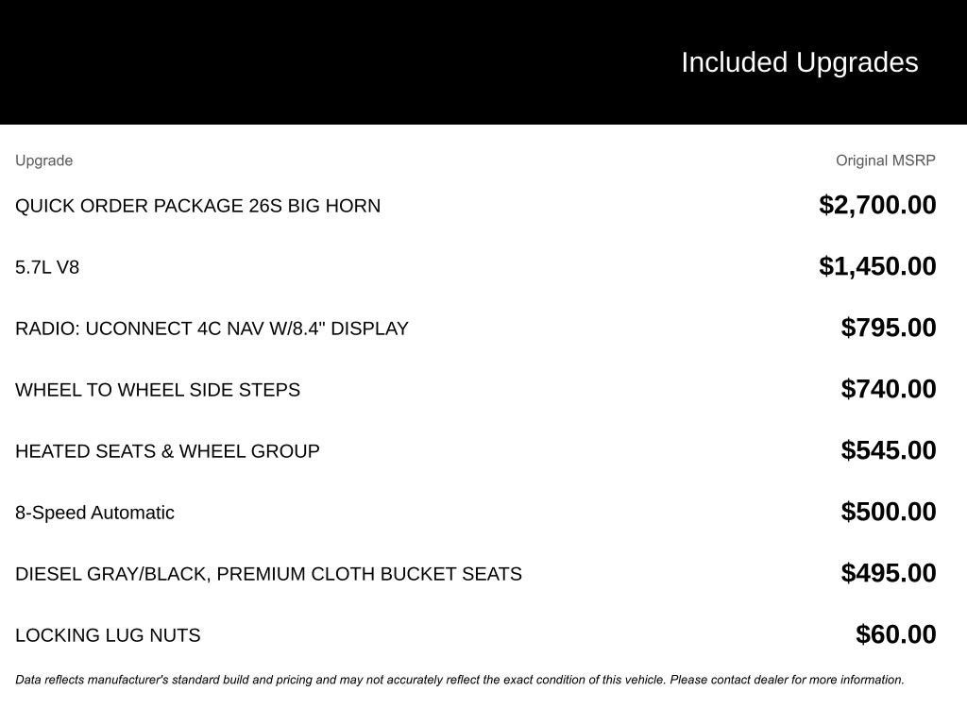The image size is (967, 725).
Task: Click the $500.00 MSRP value
Action: 889,512
